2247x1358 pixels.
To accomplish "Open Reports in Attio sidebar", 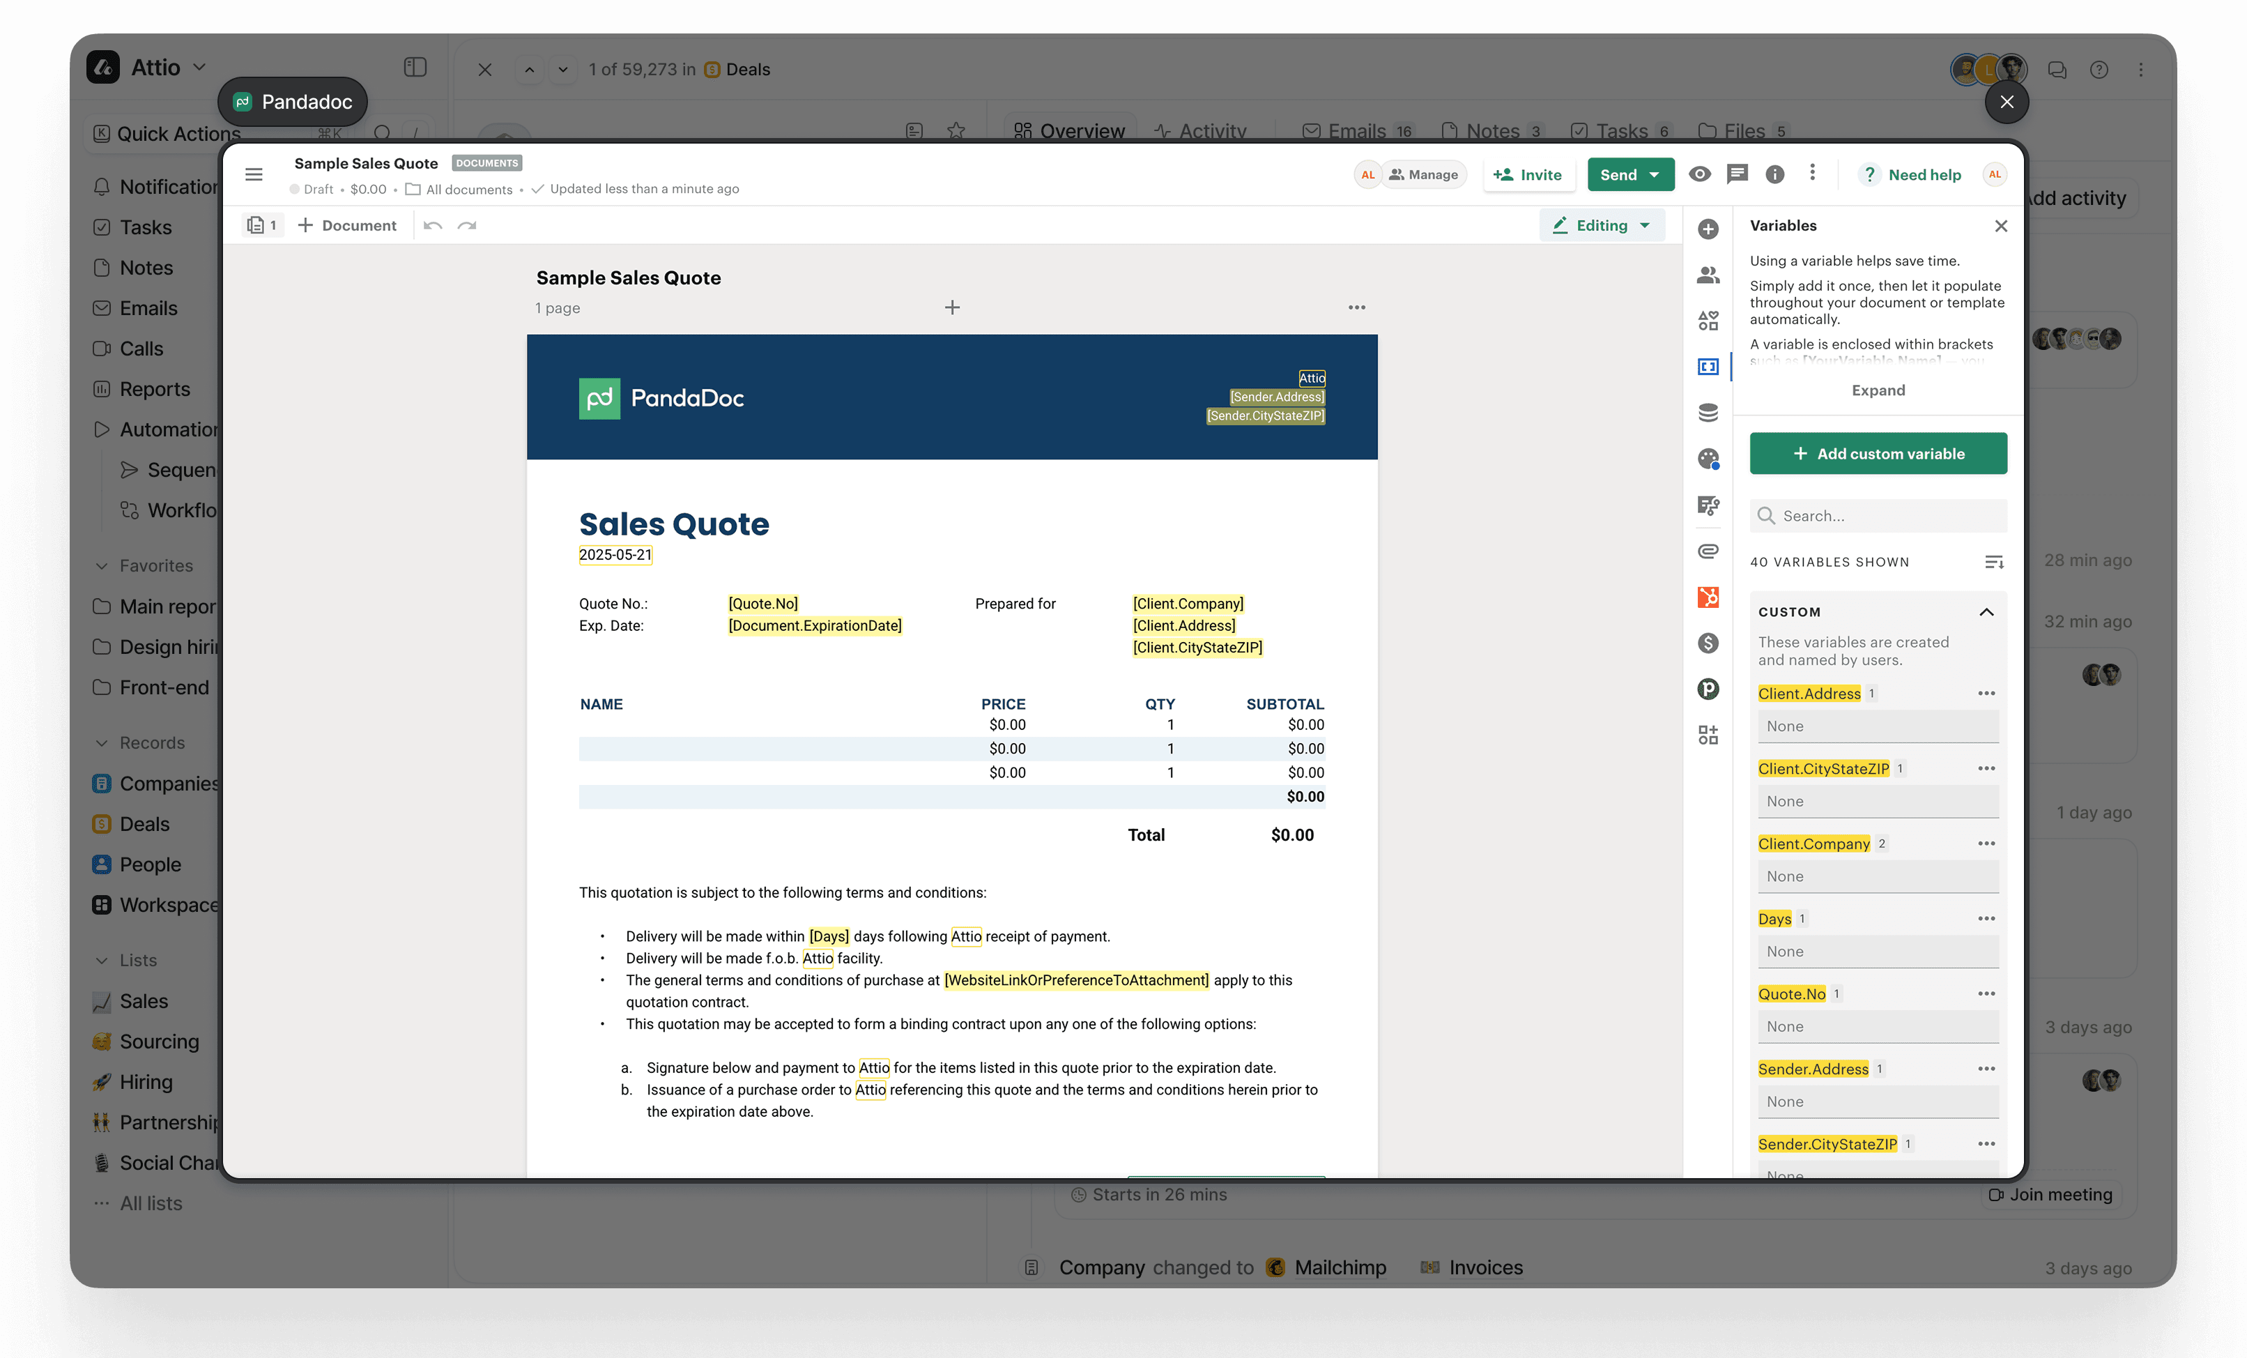I will 154,388.
